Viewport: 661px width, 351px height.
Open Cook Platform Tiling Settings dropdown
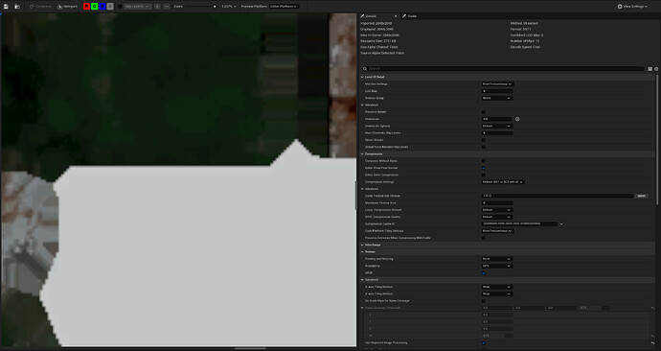pyautogui.click(x=497, y=231)
